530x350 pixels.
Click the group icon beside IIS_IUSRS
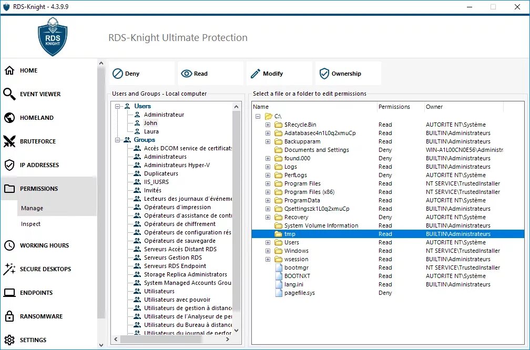(x=137, y=182)
